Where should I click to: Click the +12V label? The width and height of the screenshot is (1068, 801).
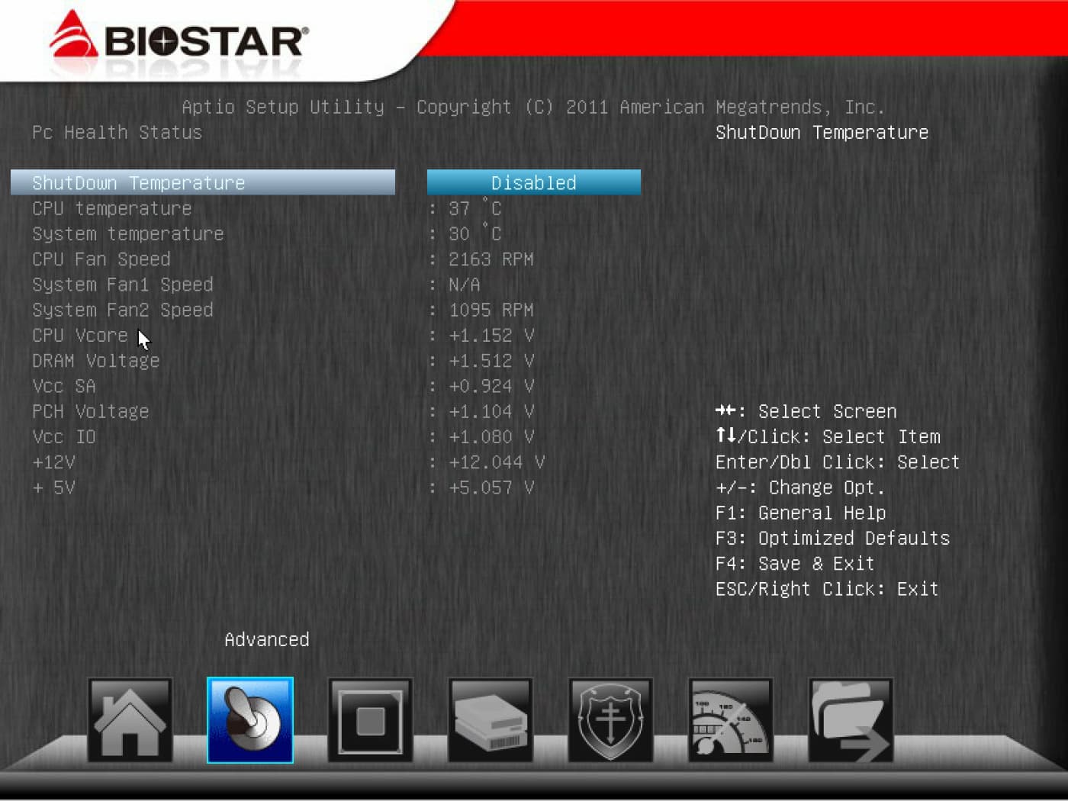(53, 462)
